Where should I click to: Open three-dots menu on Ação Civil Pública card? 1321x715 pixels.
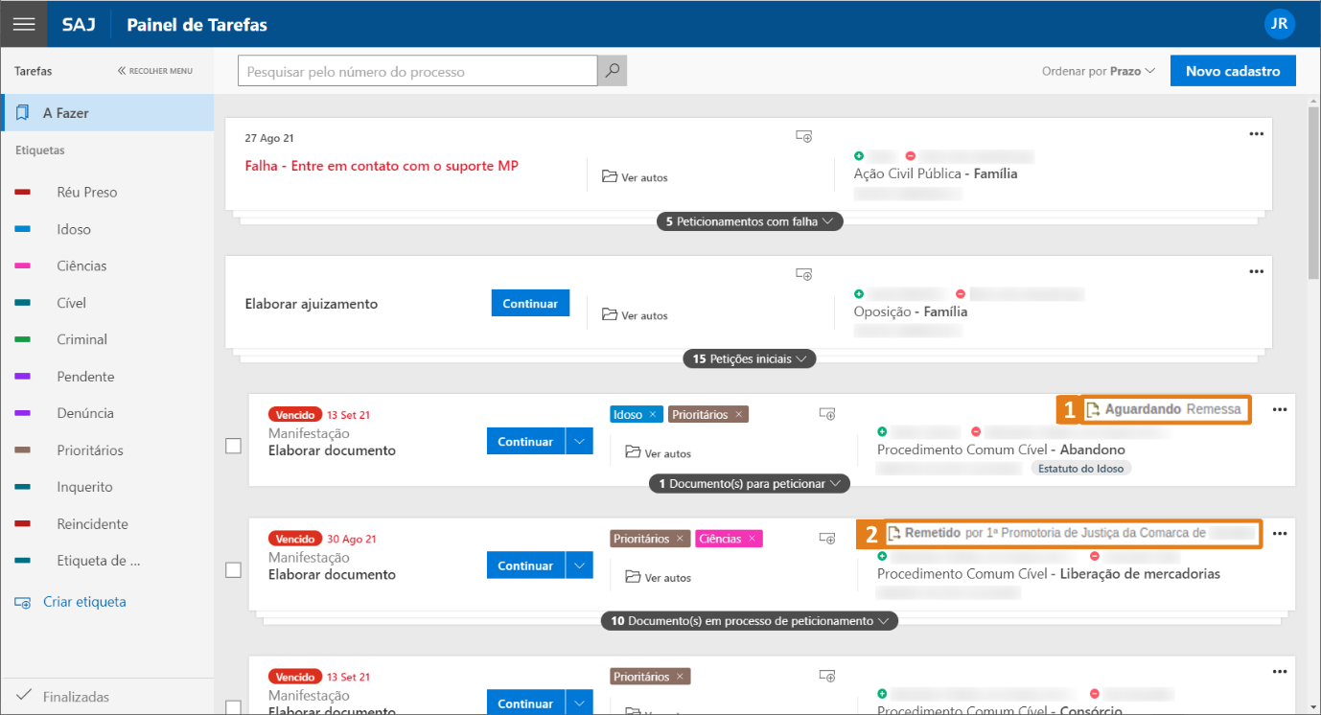point(1256,134)
